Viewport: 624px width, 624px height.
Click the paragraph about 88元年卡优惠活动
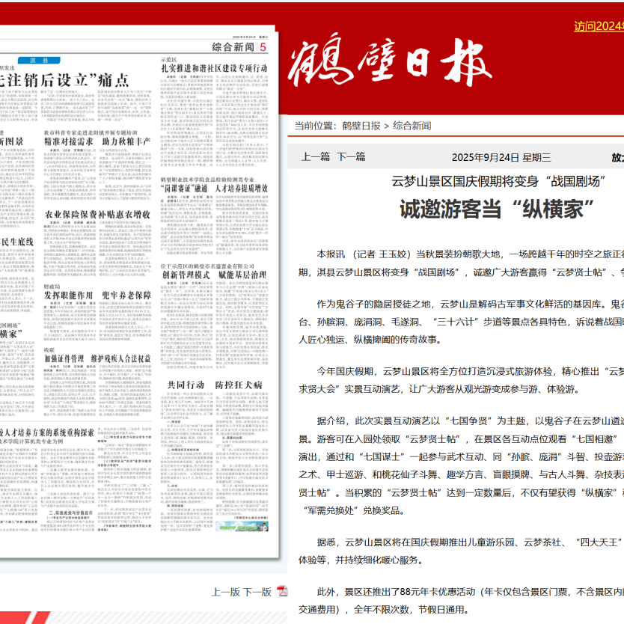point(461,601)
